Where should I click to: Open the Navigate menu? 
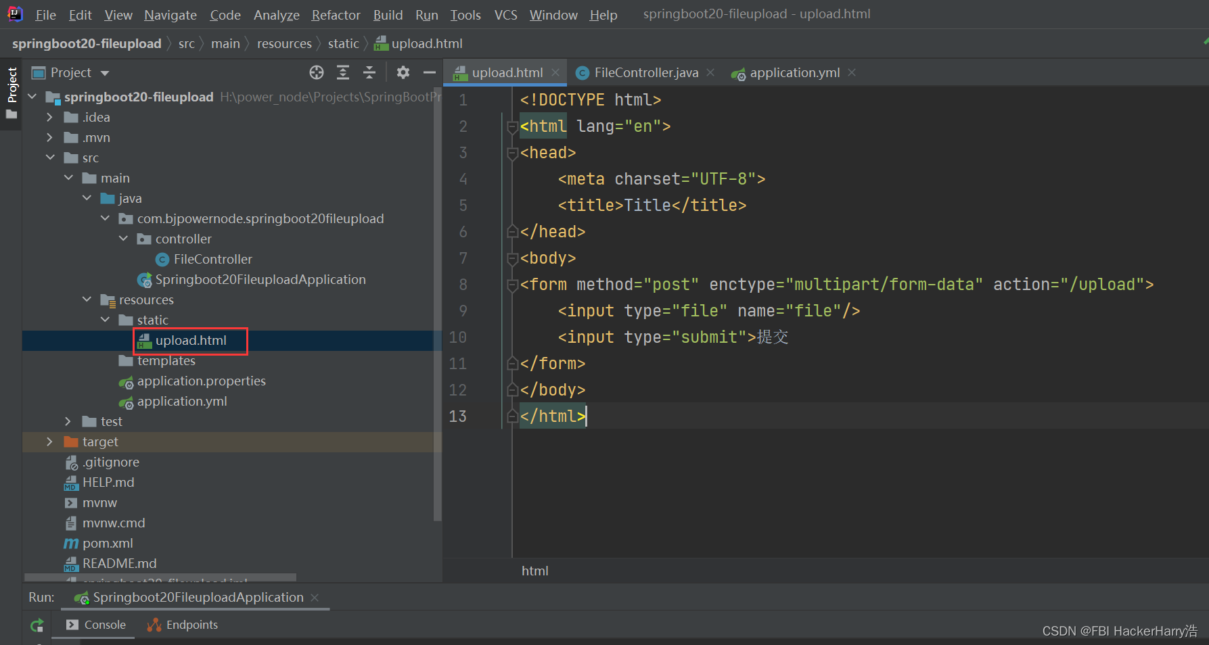point(170,15)
